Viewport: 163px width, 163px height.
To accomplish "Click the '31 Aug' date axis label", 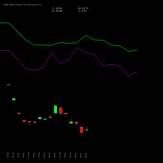I will (8, 155).
